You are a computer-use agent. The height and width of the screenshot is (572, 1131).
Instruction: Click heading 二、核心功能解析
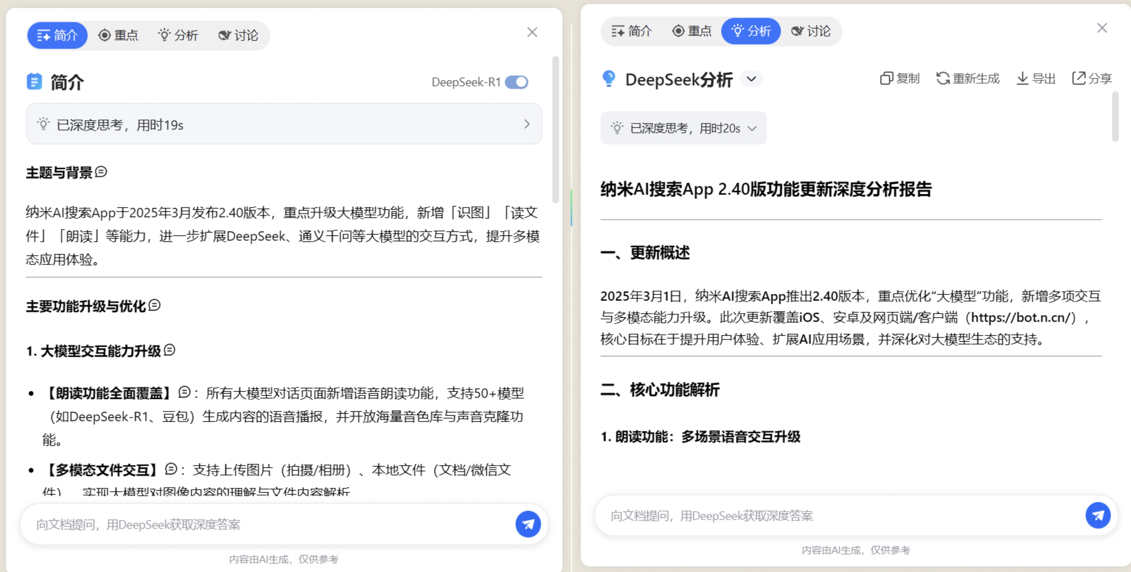(660, 389)
